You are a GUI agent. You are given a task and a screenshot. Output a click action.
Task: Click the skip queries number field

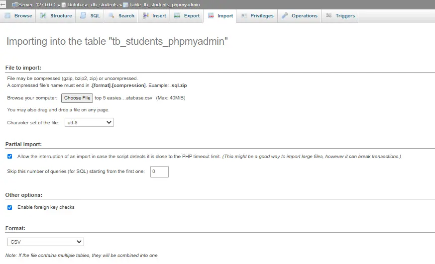(159, 172)
